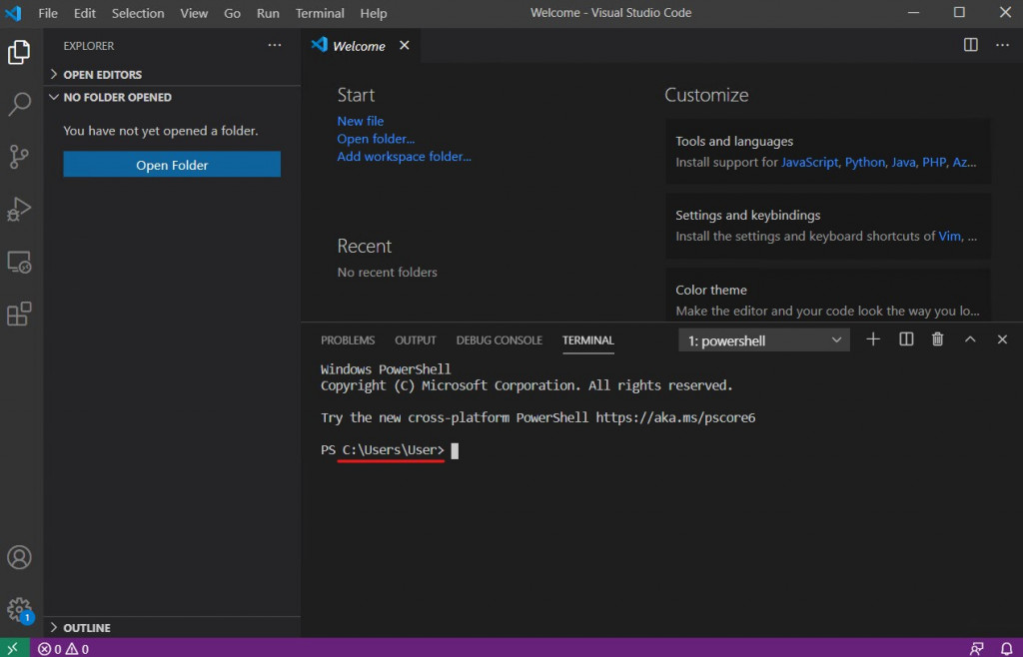Close the Welcome tab
Viewport: 1023px width, 657px height.
pos(405,45)
